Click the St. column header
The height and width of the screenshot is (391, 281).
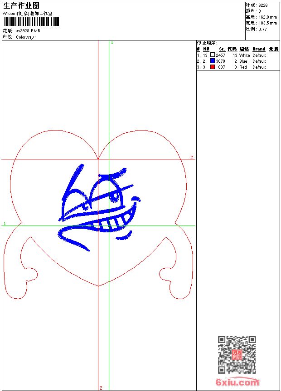222,49
